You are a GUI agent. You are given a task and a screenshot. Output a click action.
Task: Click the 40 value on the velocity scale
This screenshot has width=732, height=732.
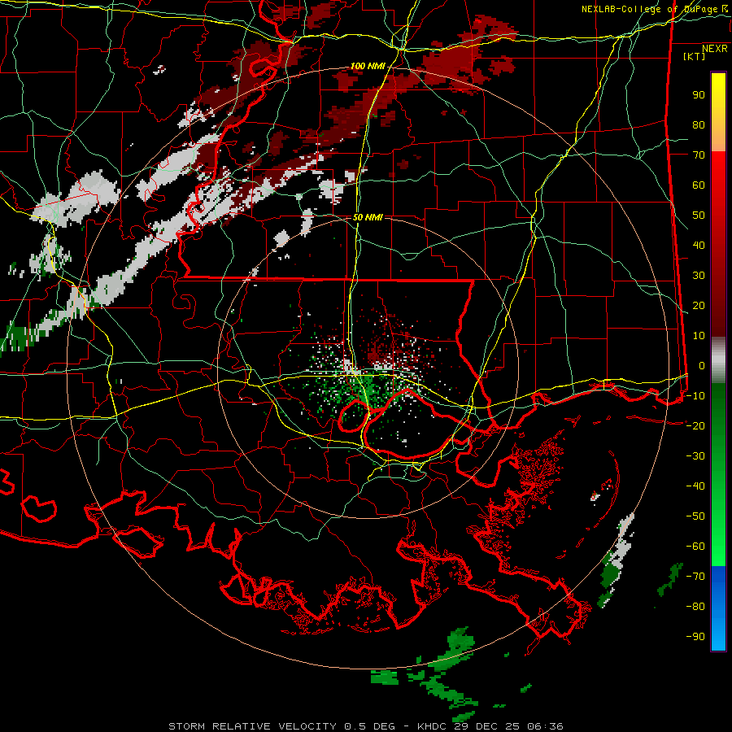pos(699,245)
